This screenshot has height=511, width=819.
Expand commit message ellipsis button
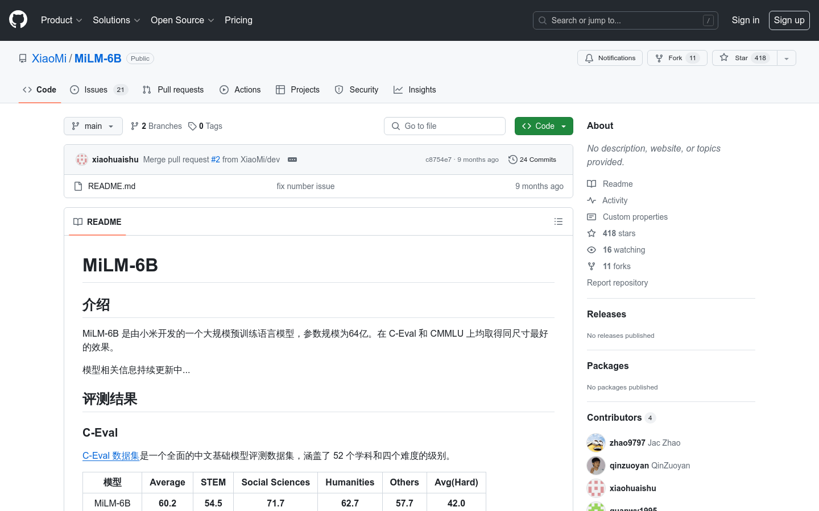click(x=292, y=160)
